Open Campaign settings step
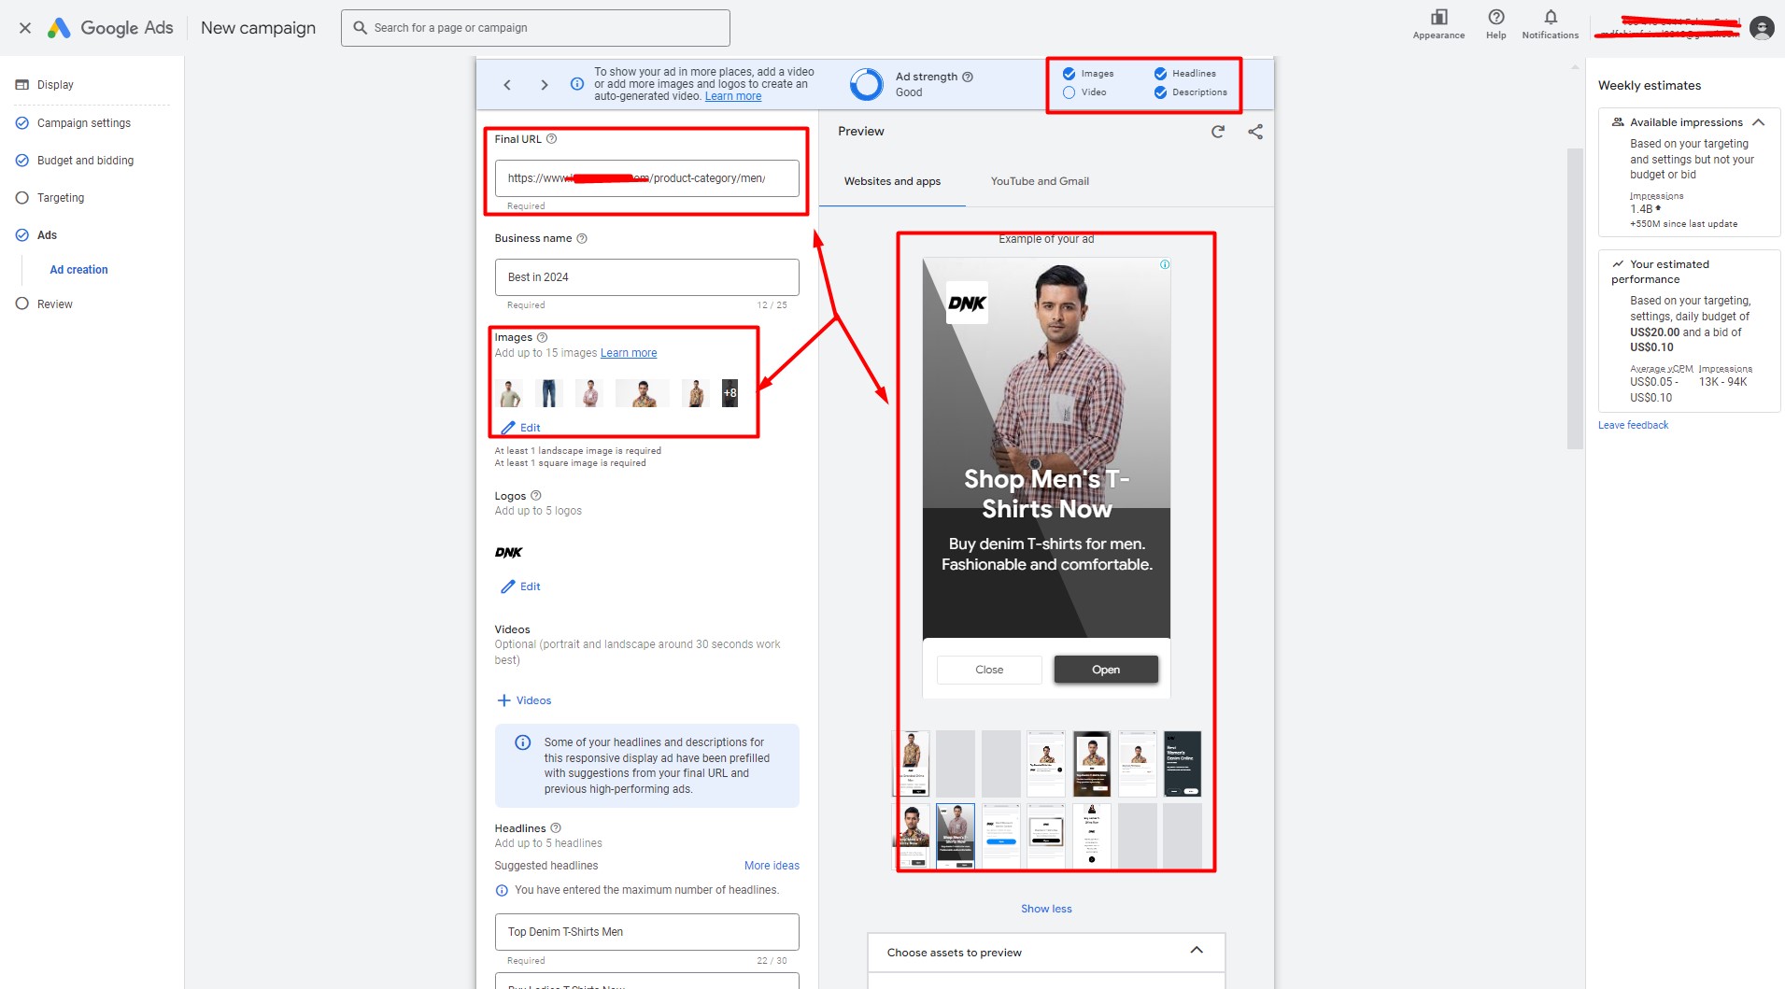The width and height of the screenshot is (1785, 989). pyautogui.click(x=84, y=123)
